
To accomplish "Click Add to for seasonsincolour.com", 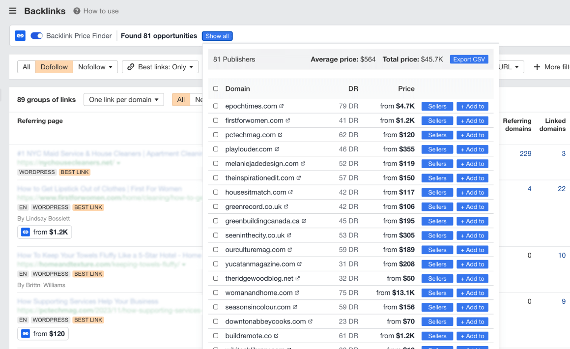I will 473,307.
